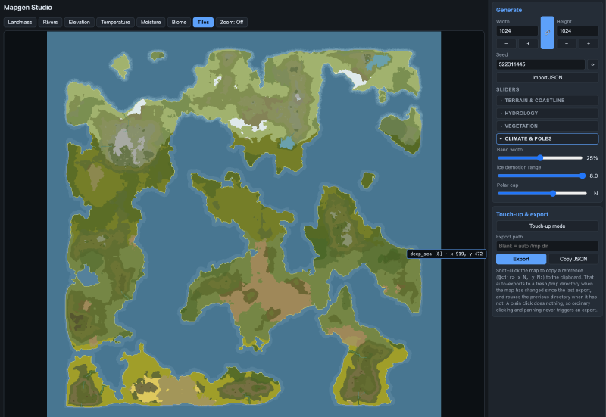This screenshot has height=417, width=606.
Task: Expand the Vegetation sliders section
Action: (x=547, y=126)
